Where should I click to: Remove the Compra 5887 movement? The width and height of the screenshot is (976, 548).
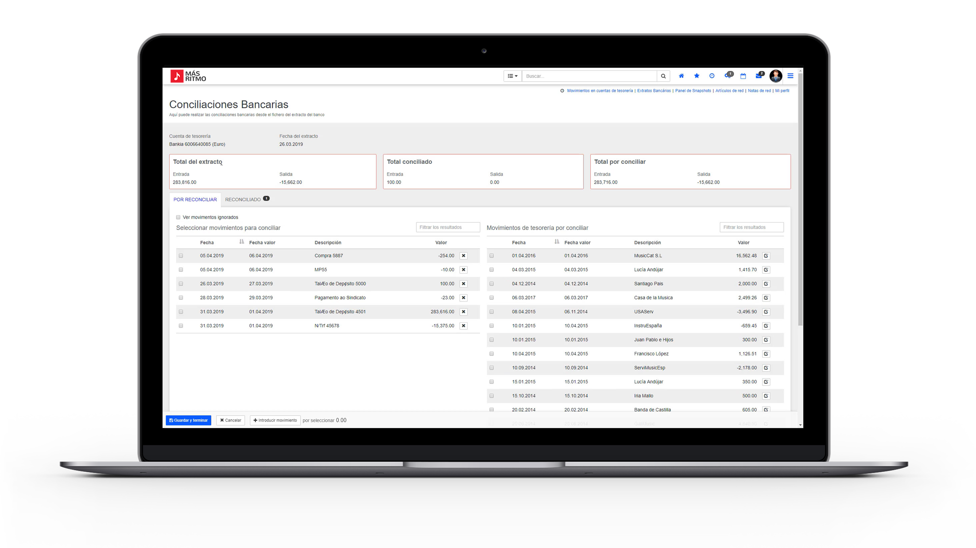click(463, 256)
